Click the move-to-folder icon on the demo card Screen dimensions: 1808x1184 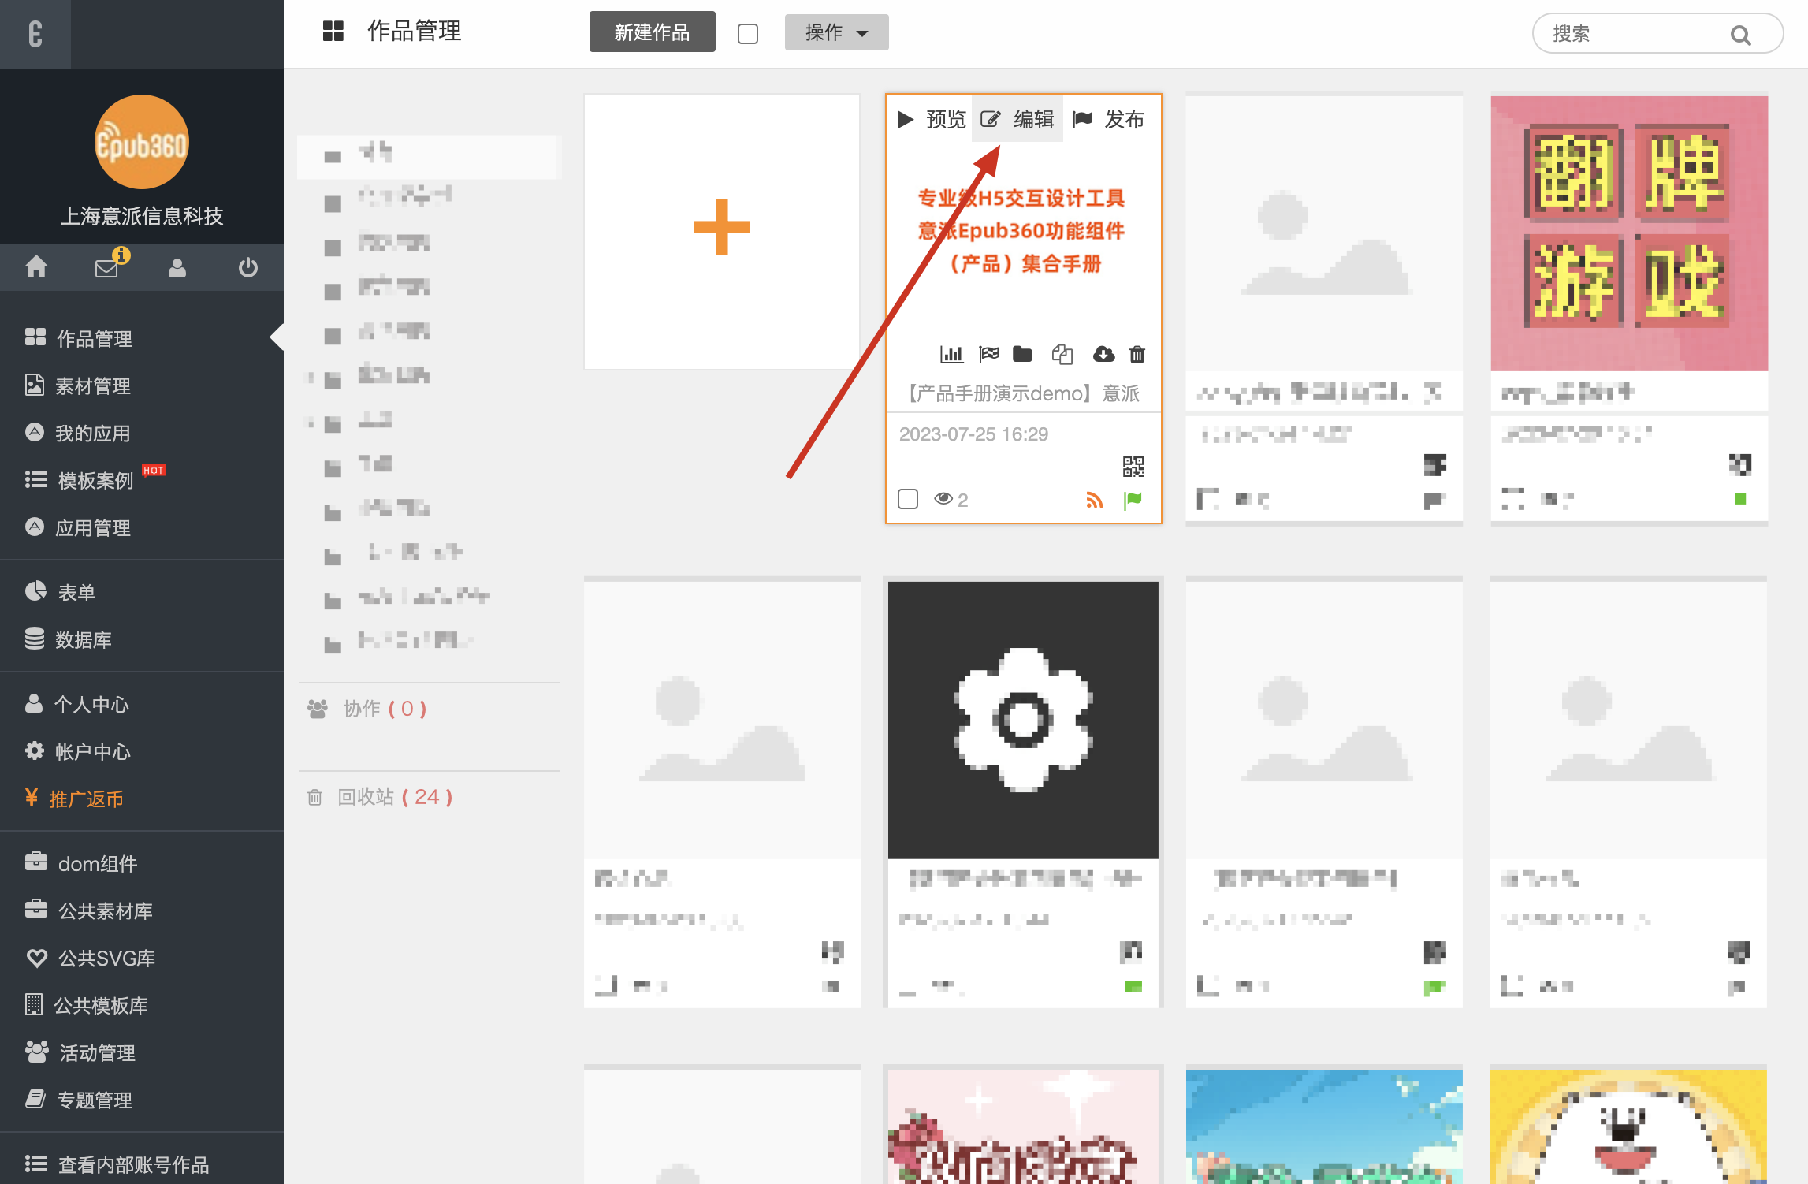[x=1022, y=355]
